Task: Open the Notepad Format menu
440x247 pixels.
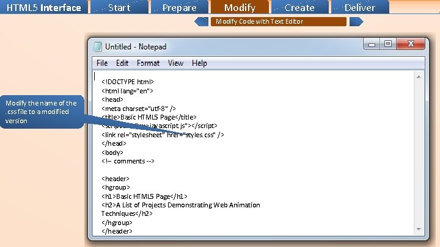Action: pos(148,63)
